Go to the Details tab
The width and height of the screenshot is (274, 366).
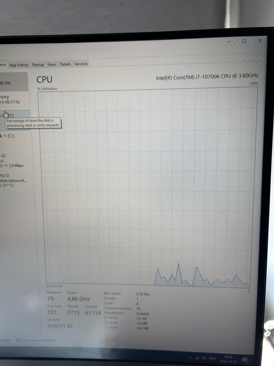(x=65, y=64)
